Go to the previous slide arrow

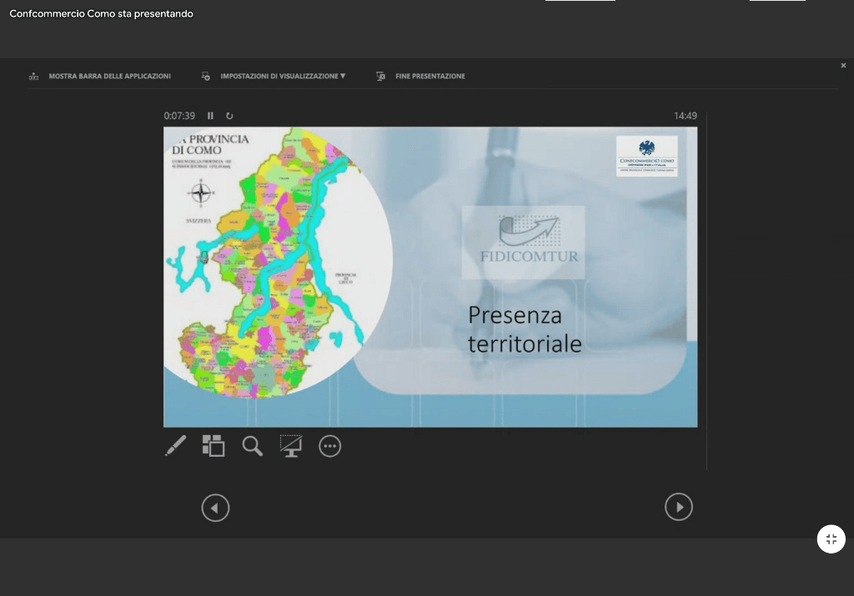(x=215, y=507)
